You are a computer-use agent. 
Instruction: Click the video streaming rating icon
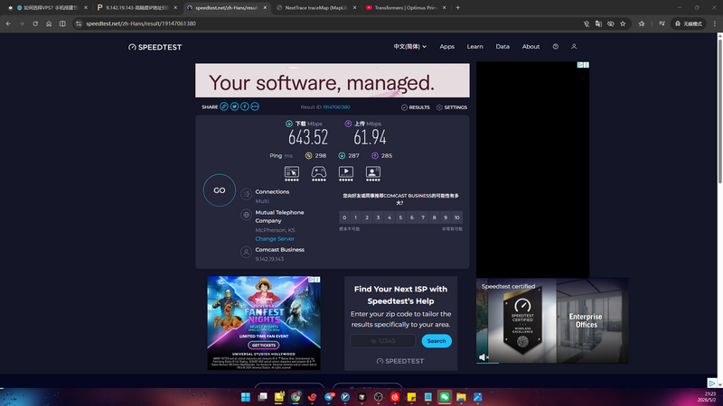(x=346, y=173)
